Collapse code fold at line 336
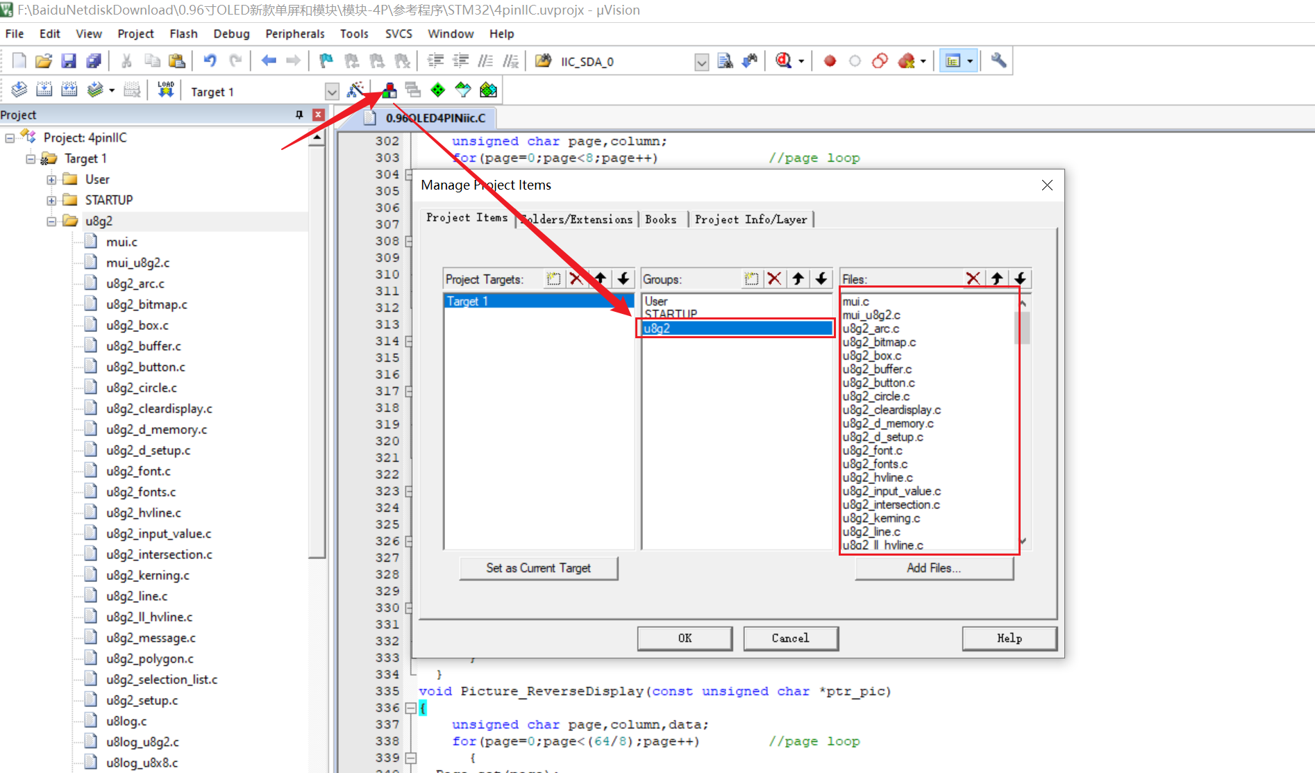Screen dimensions: 1315x773 (410, 708)
